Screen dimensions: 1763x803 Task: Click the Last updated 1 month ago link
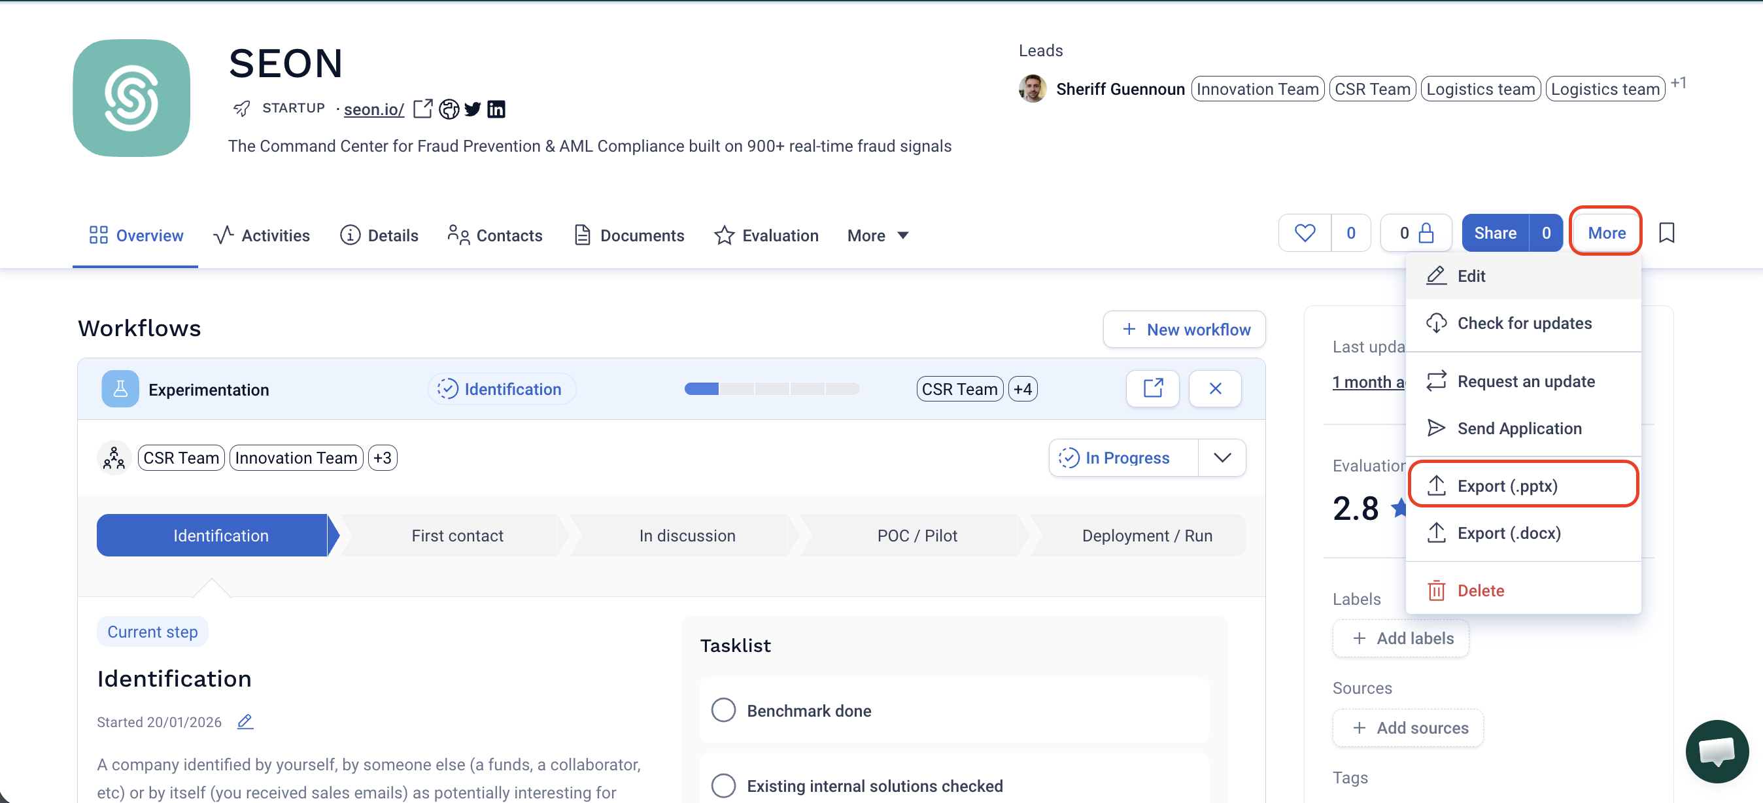coord(1368,382)
